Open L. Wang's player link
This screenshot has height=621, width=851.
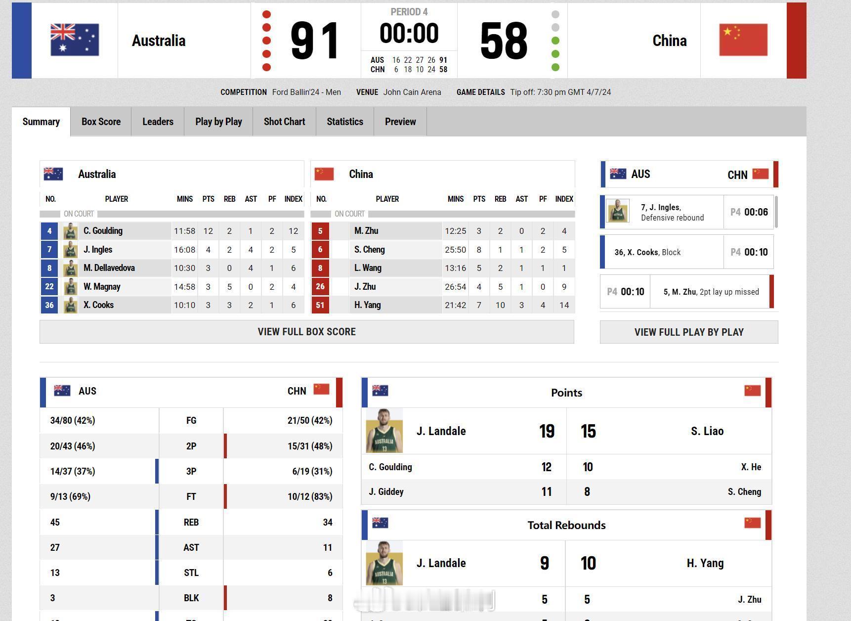368,268
